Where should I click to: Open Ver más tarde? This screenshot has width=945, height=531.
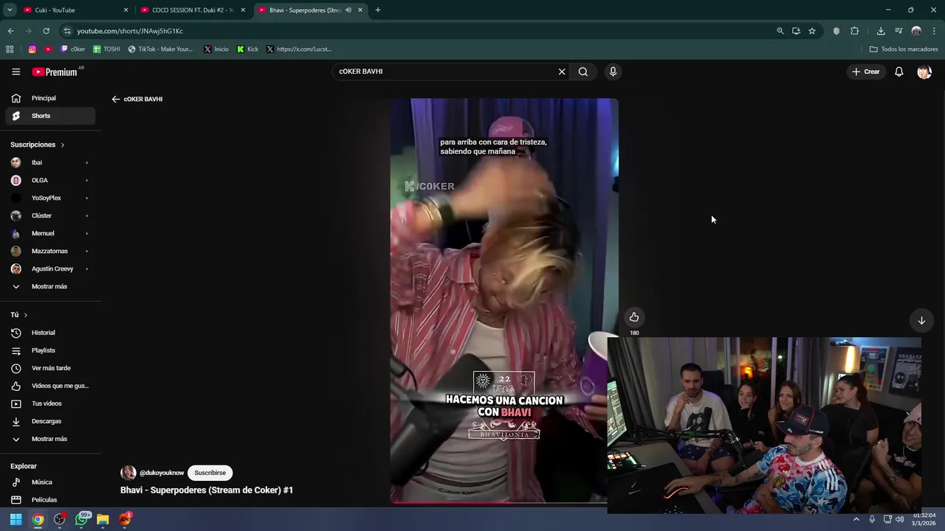click(x=50, y=368)
